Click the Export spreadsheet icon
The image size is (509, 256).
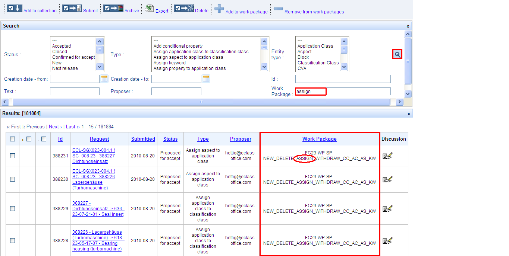[x=150, y=9]
